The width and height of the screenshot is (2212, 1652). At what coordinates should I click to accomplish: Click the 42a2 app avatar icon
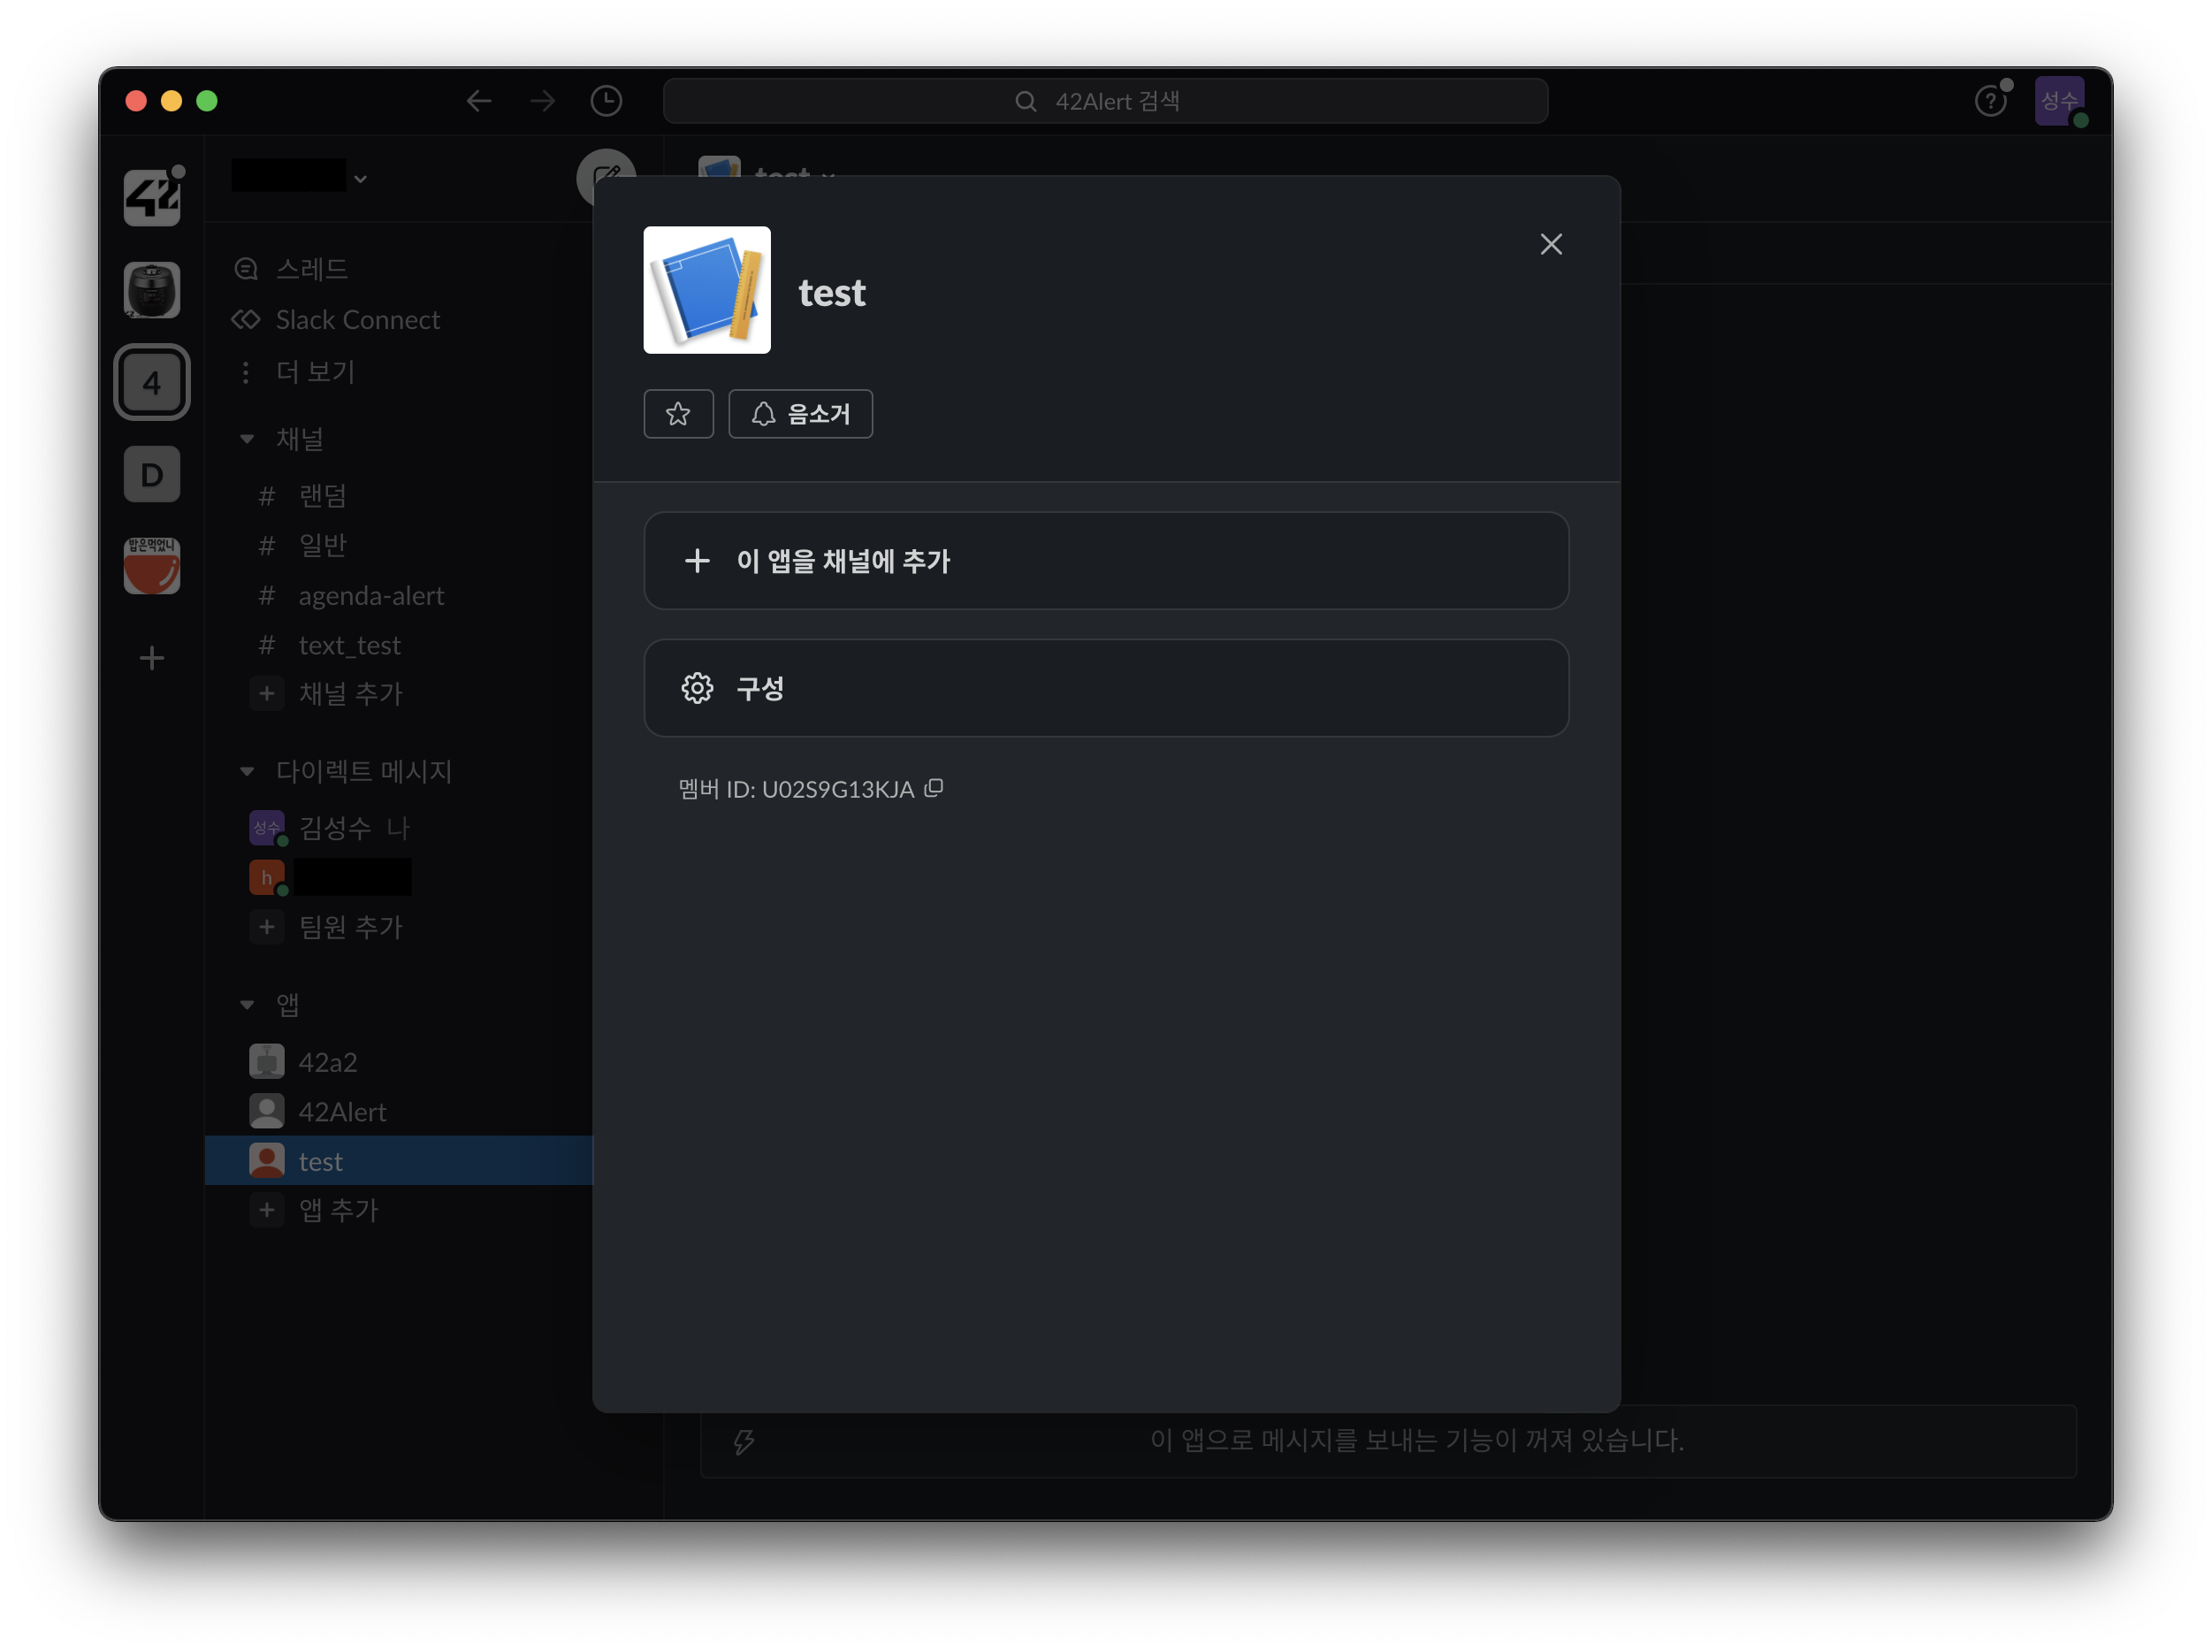tap(267, 1062)
